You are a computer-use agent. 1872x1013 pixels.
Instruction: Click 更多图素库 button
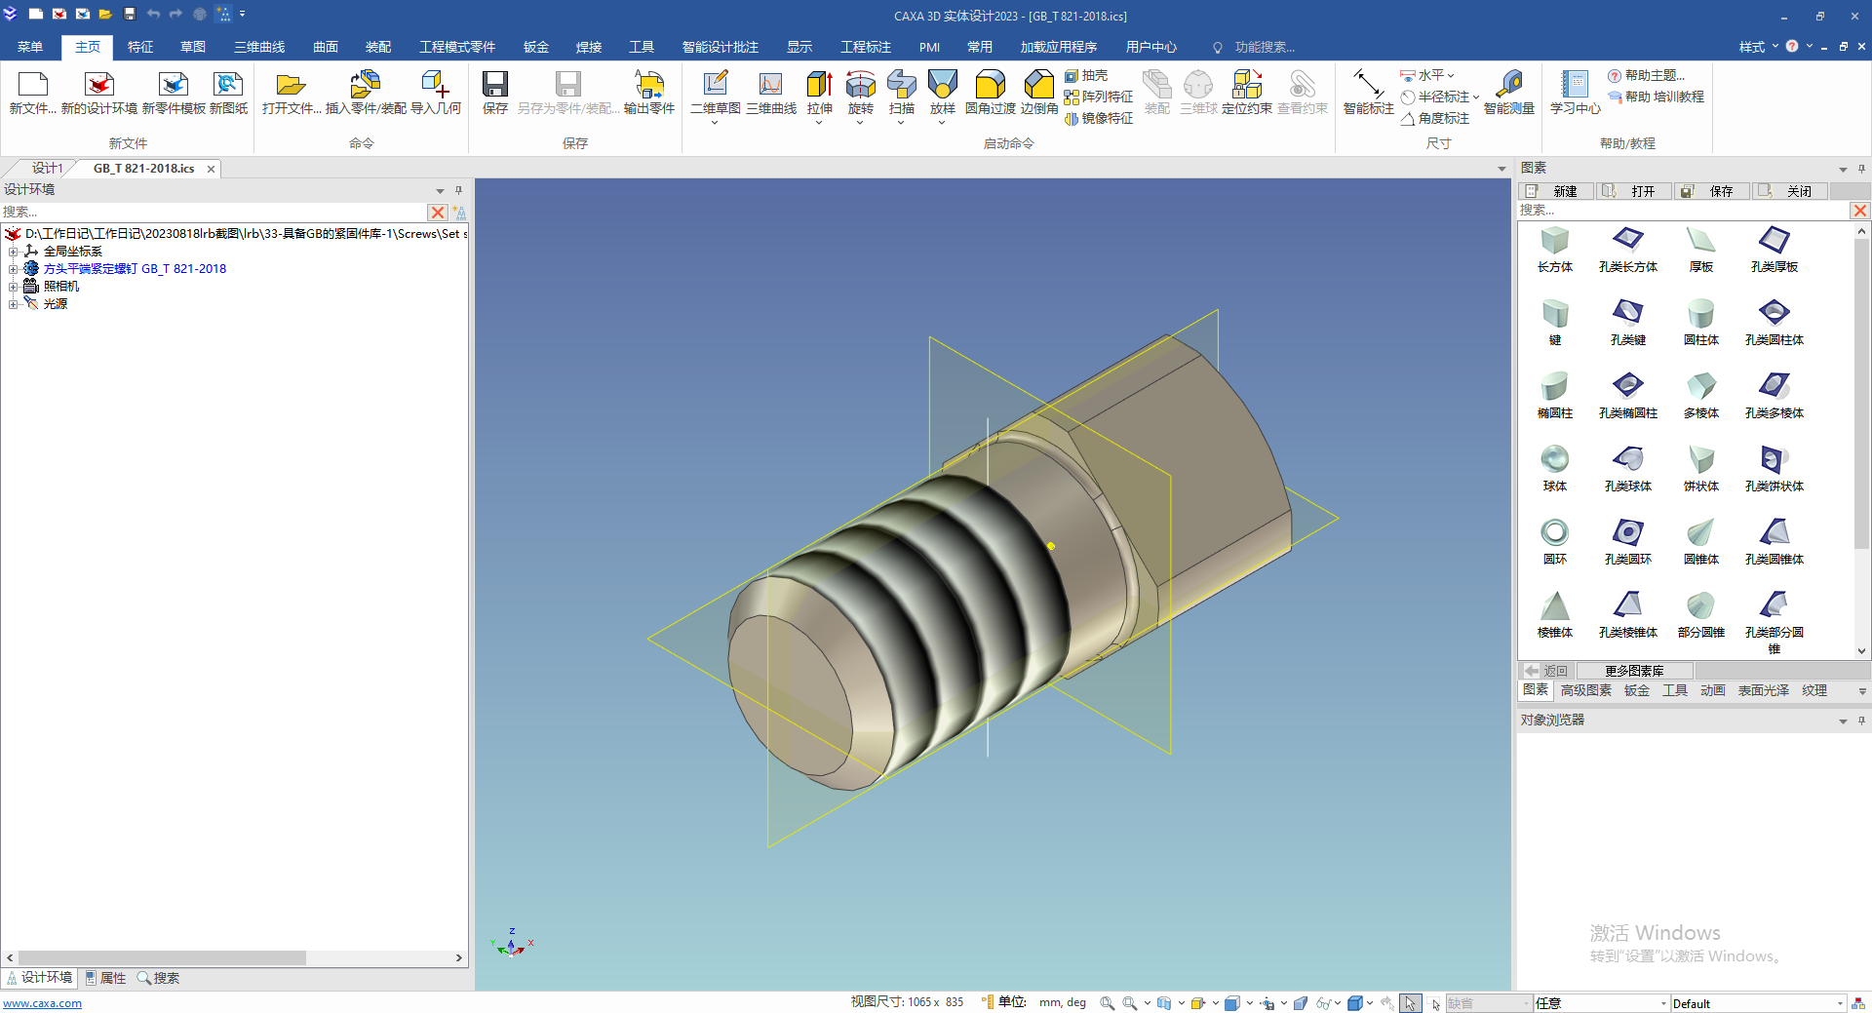1635,671
